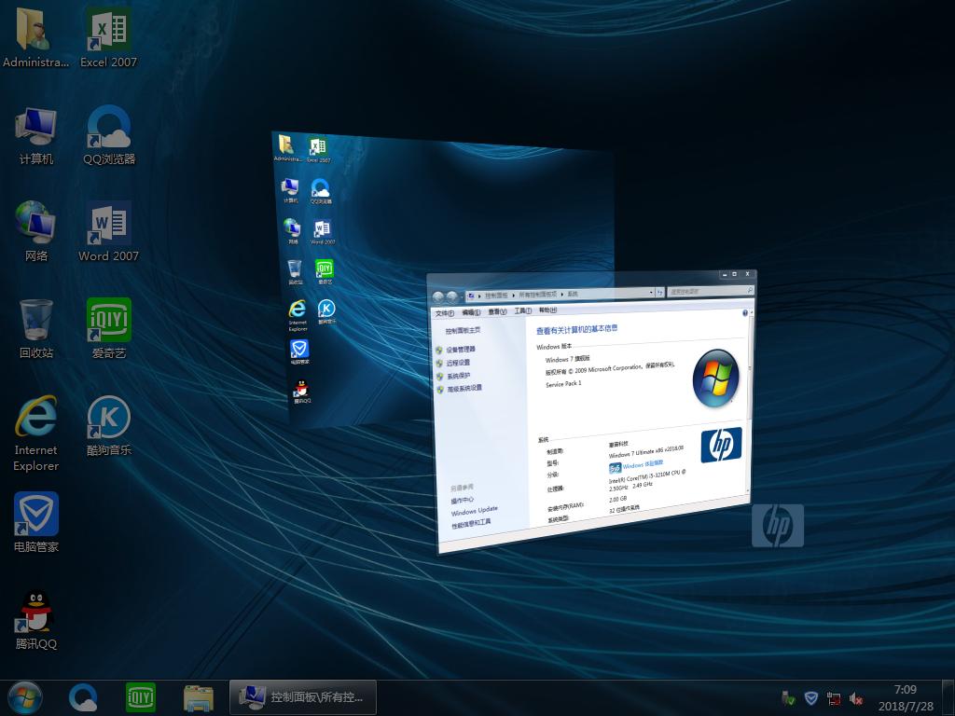Open iQIYI from the taskbar
Screen dimensions: 955x716
[x=140, y=696]
